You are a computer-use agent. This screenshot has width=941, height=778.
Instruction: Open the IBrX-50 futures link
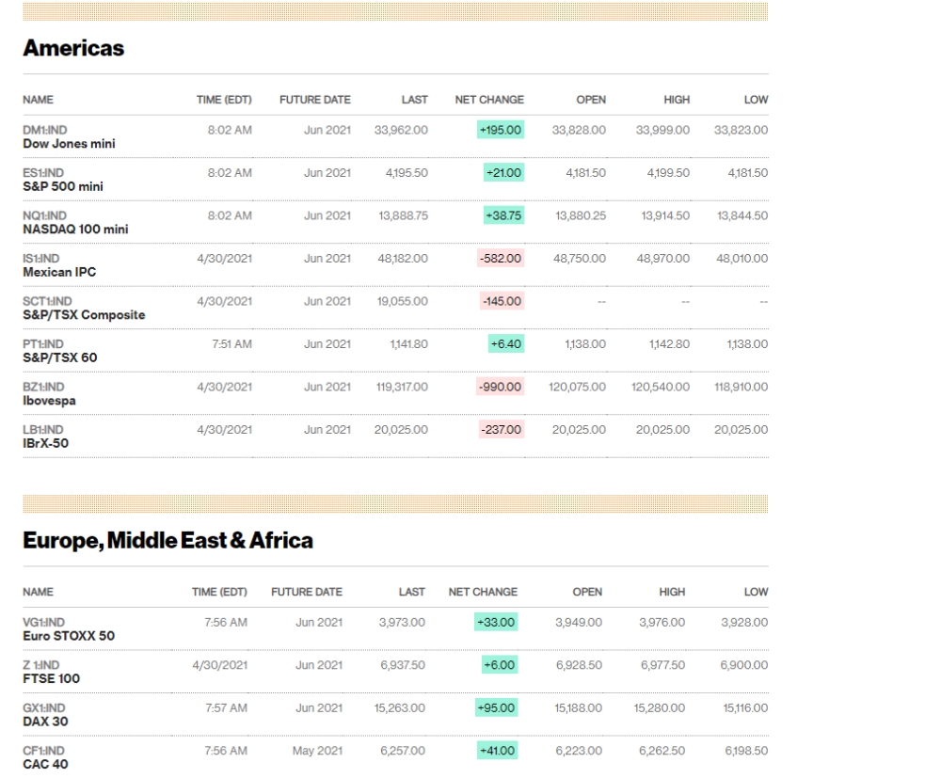45,443
